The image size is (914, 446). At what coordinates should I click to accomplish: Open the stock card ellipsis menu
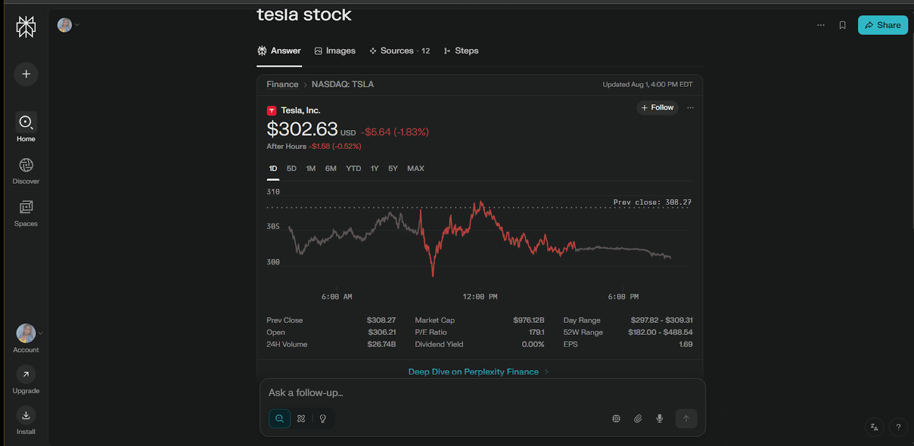tap(691, 108)
